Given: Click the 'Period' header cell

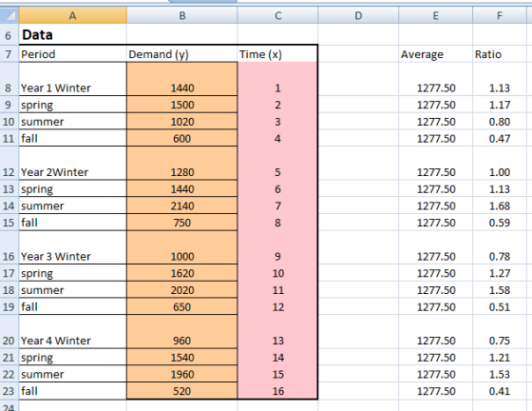Looking at the screenshot, I should 72,53.
